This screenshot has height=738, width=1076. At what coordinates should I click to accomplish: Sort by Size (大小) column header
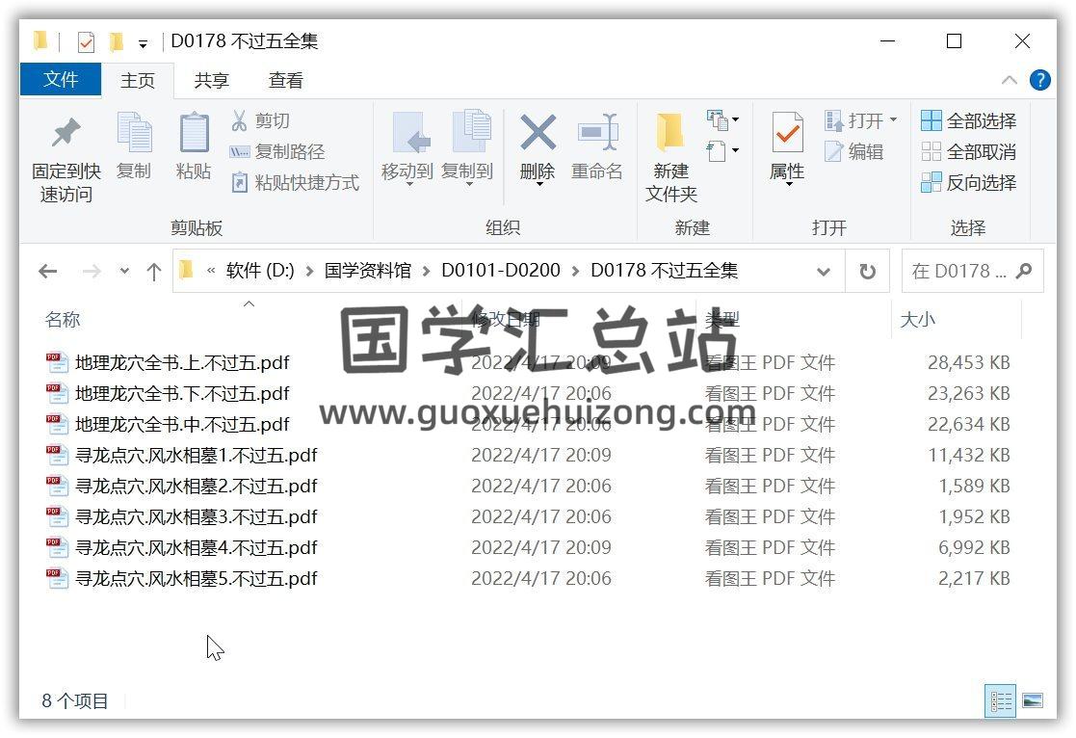[917, 319]
